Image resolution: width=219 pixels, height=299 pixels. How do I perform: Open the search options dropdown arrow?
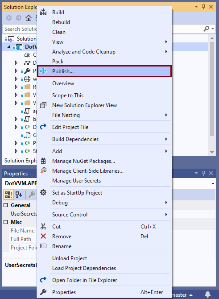(213, 29)
